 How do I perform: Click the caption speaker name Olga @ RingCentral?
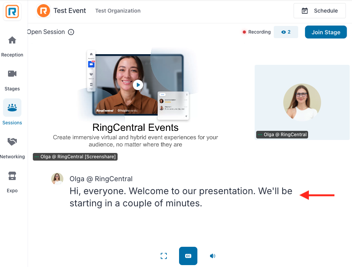(x=101, y=179)
